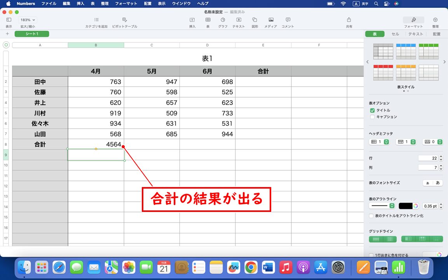Select the シート1 sheet tab
448x280 pixels.
(x=31, y=34)
